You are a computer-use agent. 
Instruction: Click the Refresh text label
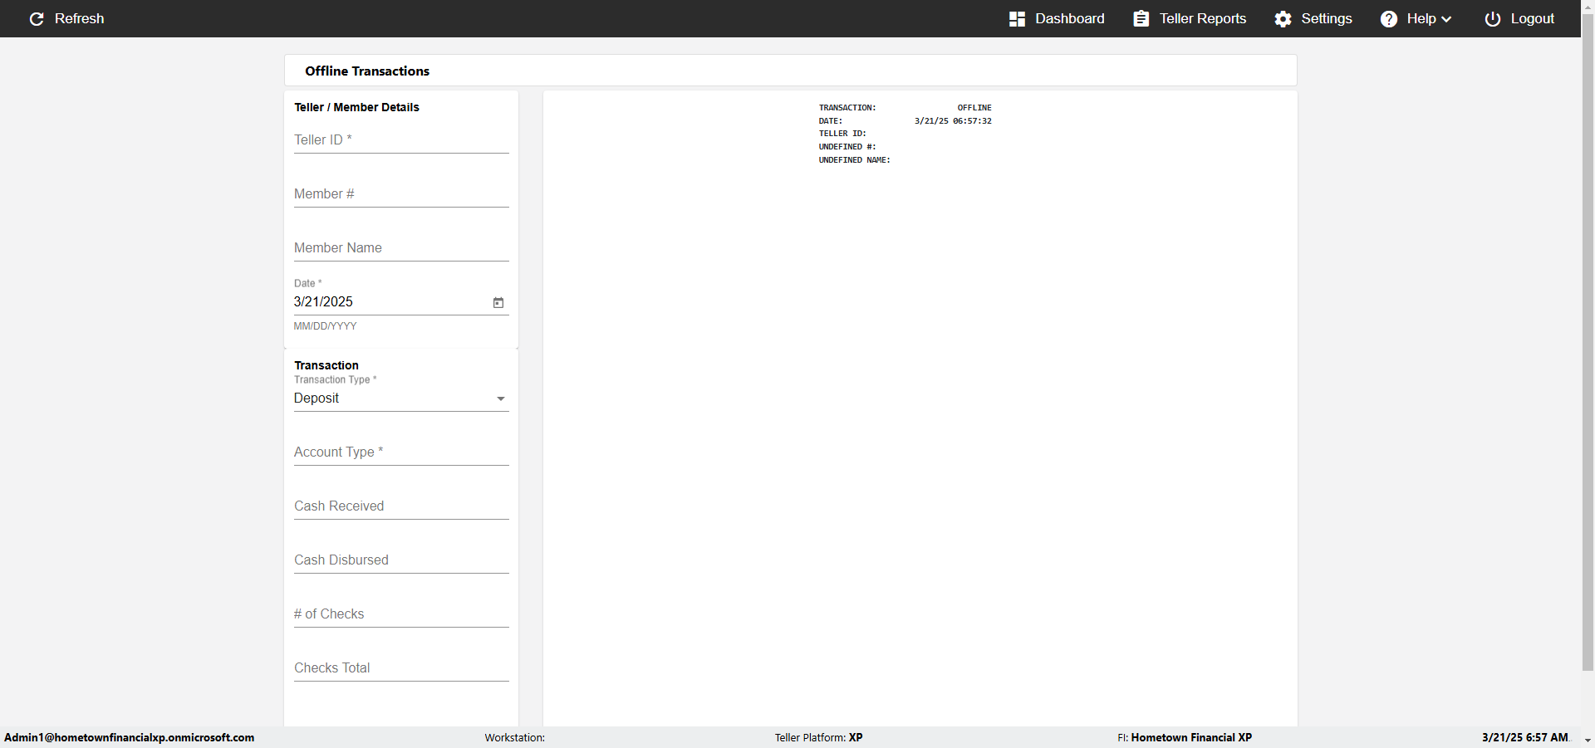[x=80, y=19]
